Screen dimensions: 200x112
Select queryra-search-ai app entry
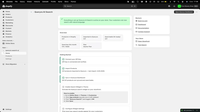[x=12, y=51]
